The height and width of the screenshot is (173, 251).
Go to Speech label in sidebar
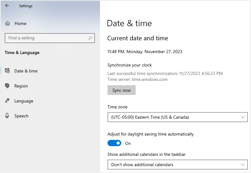point(21,116)
